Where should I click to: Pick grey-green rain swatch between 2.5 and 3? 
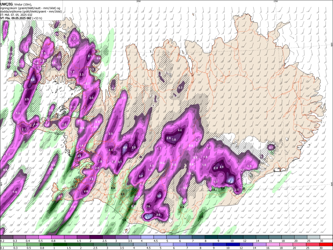[100, 244]
